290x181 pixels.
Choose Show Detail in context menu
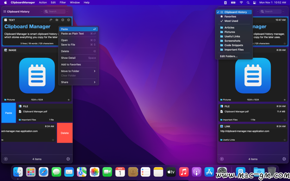click(x=78, y=58)
